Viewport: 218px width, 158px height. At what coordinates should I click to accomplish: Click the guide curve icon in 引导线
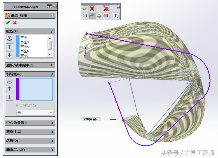[x=10, y=81]
